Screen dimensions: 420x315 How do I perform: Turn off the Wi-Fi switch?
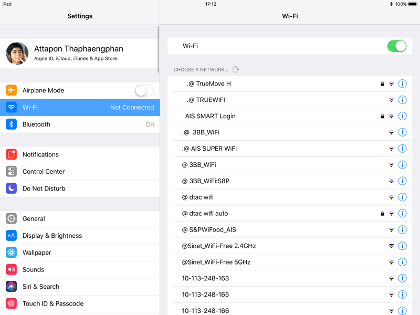[397, 46]
